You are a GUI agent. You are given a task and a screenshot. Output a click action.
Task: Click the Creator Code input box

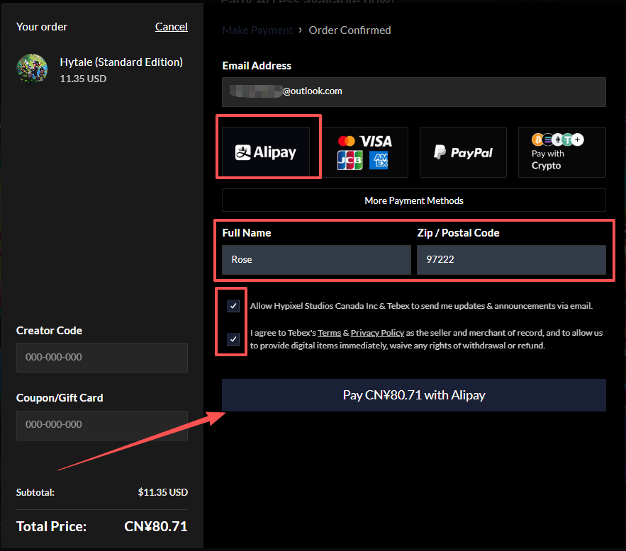(x=102, y=358)
